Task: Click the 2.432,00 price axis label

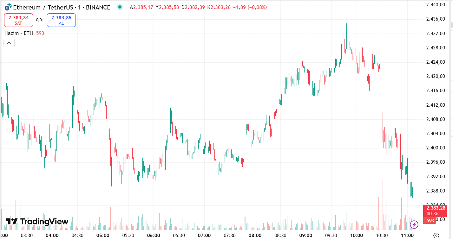Action: 436,33
